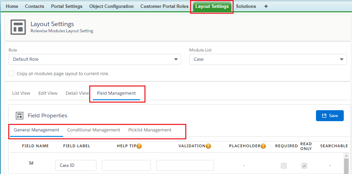The height and width of the screenshot is (174, 352).
Task: Open the Role dropdown showing Default Role
Action: (x=95, y=59)
